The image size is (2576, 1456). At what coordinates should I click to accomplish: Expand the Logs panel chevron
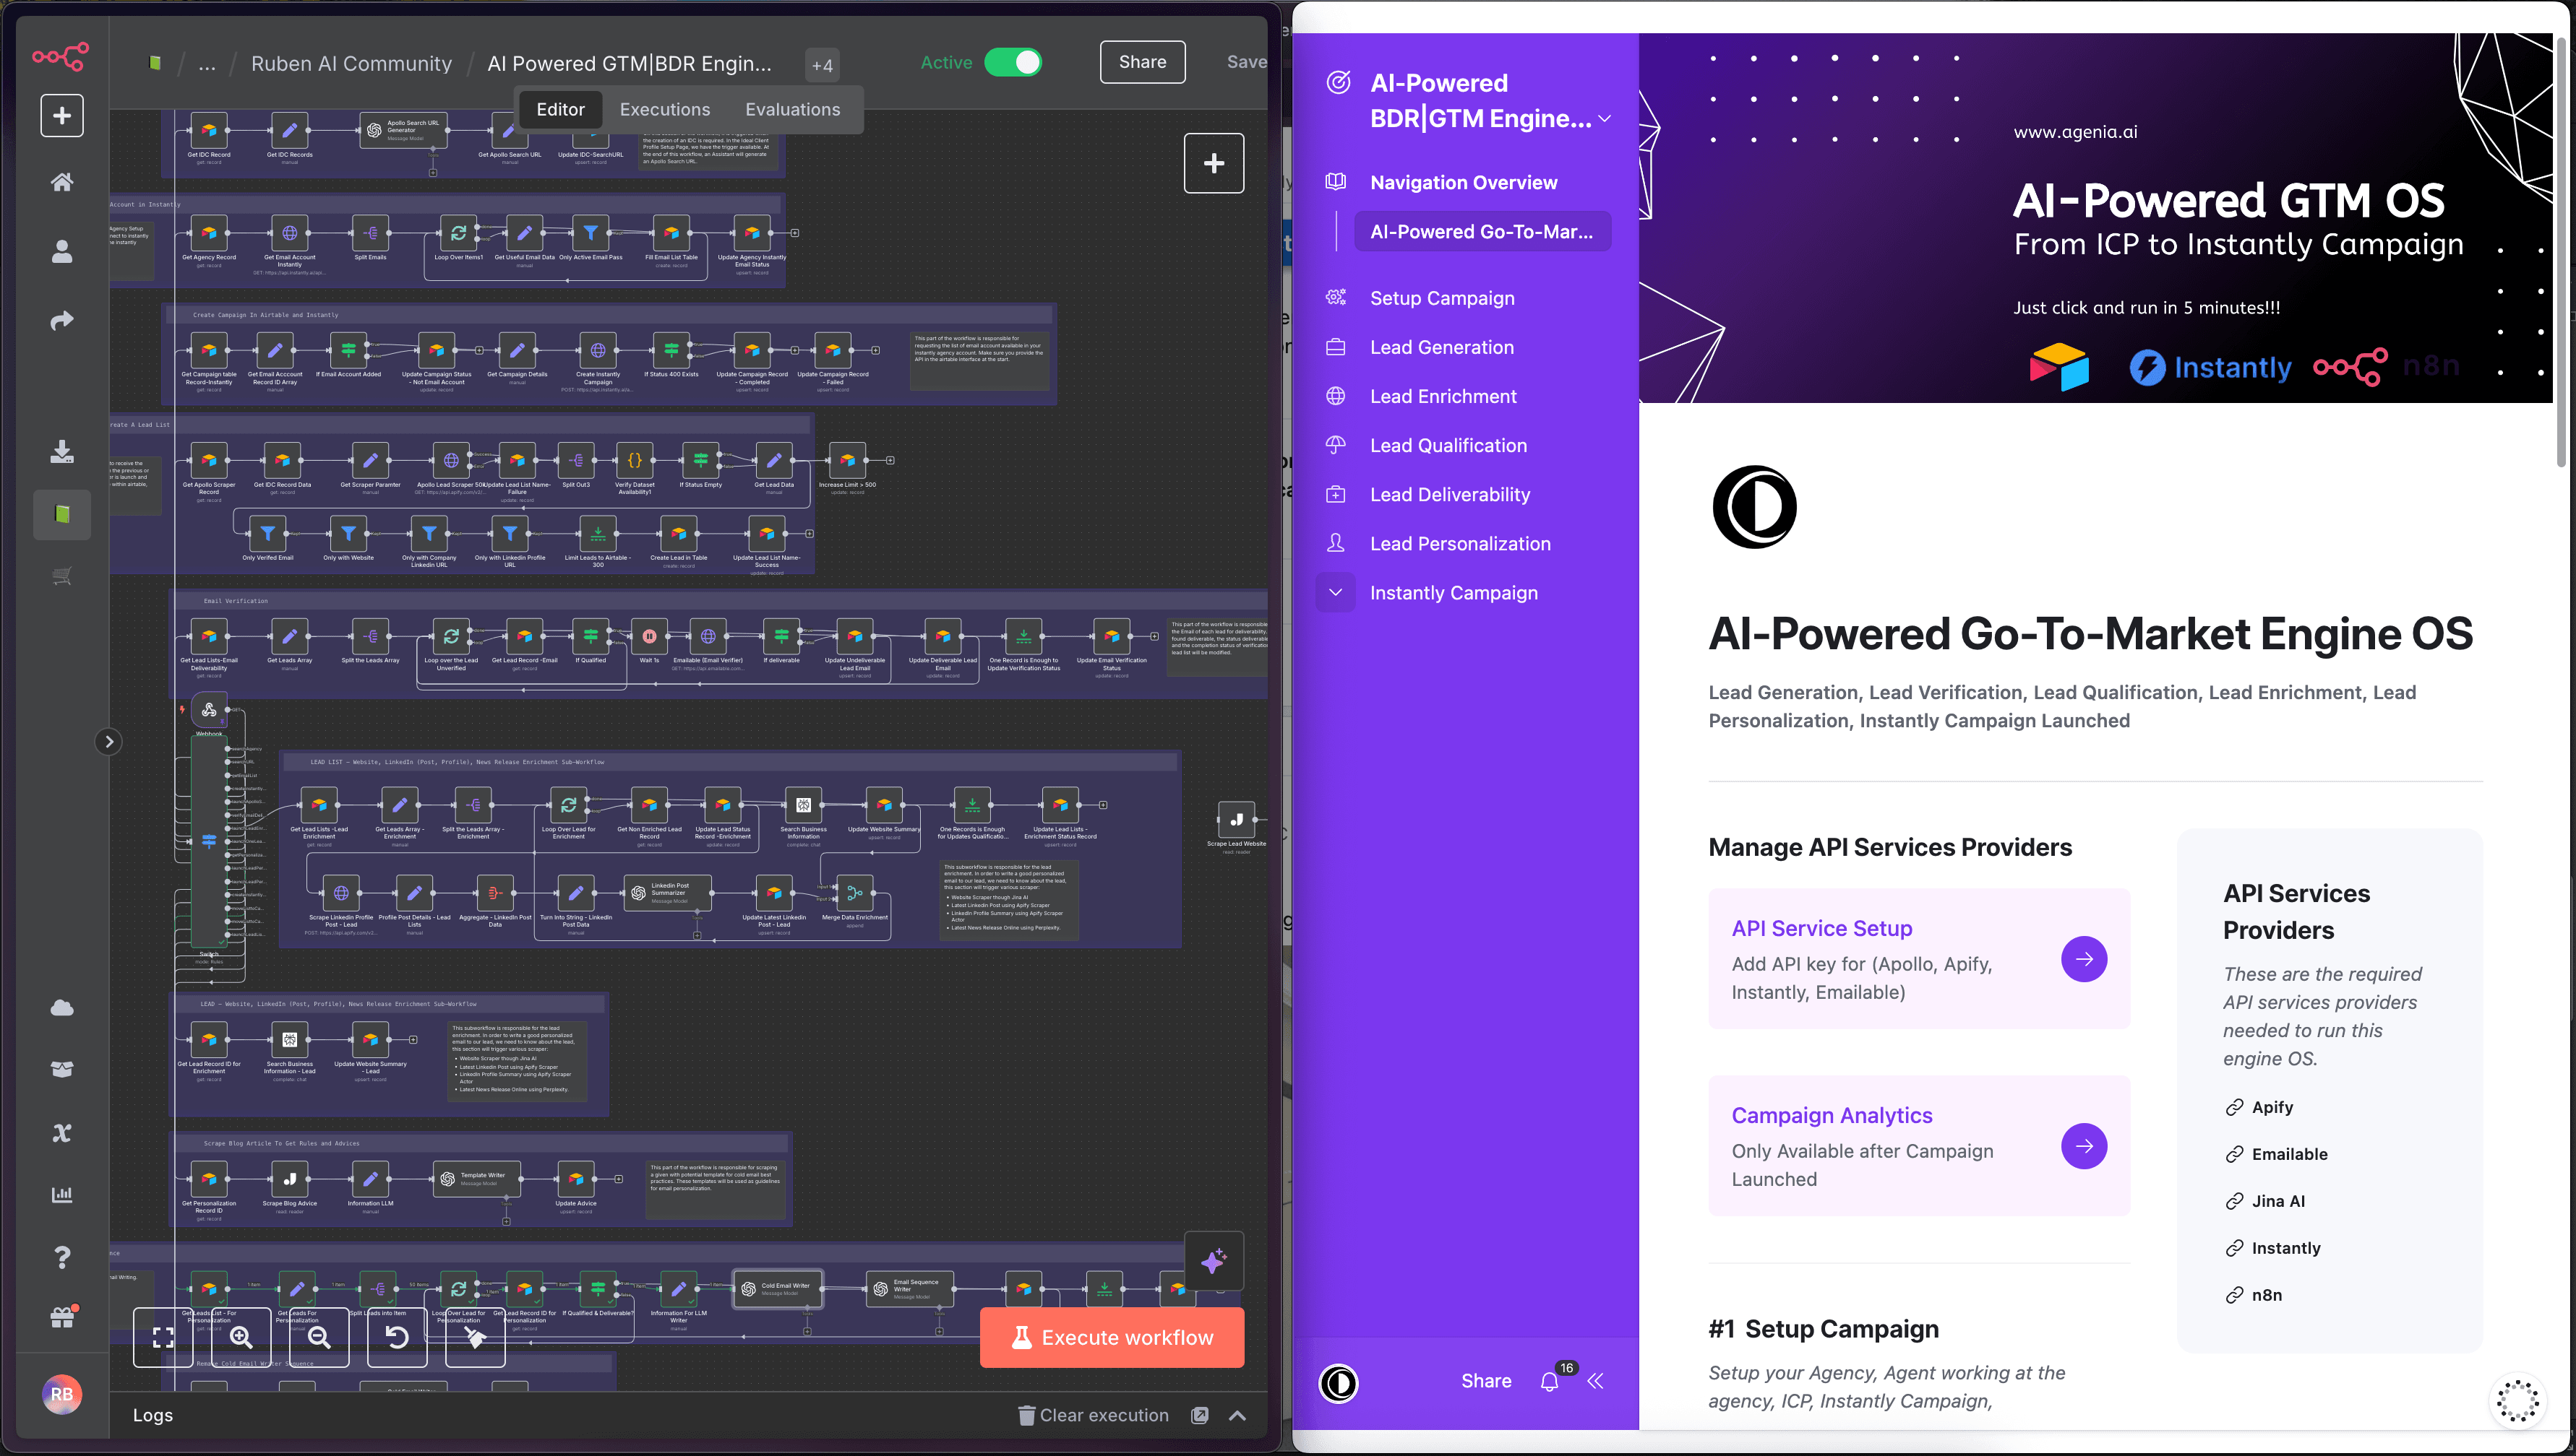click(x=1237, y=1415)
